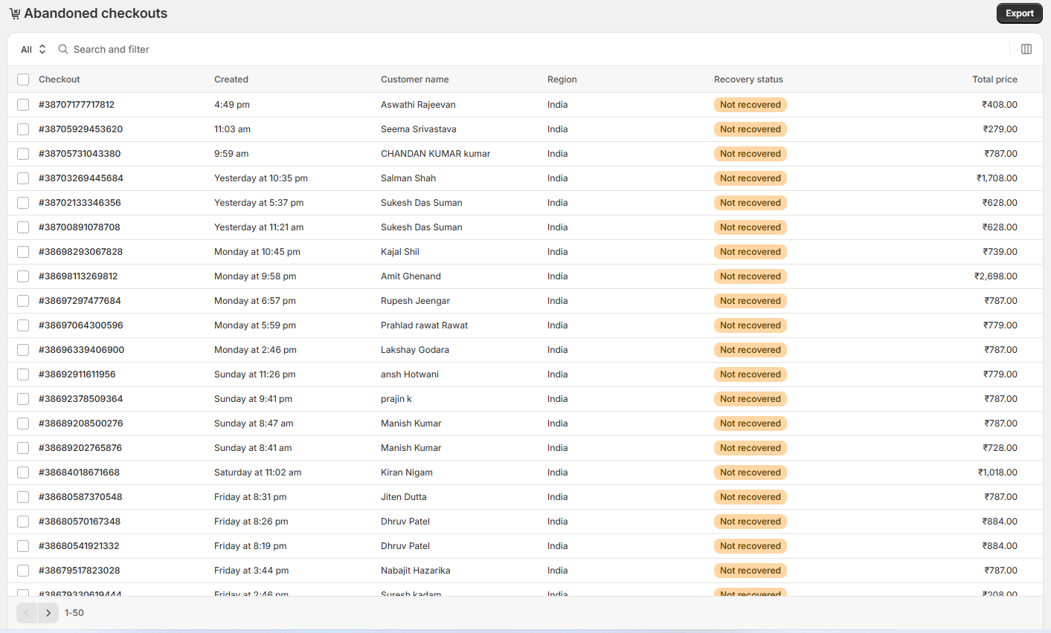The height and width of the screenshot is (633, 1051).
Task: Click customer name Aswathi Rajeevan
Action: click(x=418, y=105)
